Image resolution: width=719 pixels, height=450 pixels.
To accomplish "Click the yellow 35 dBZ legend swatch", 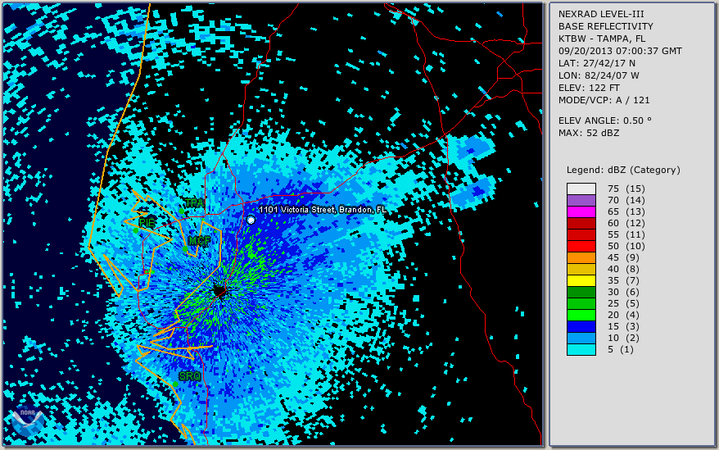I will pos(581,281).
